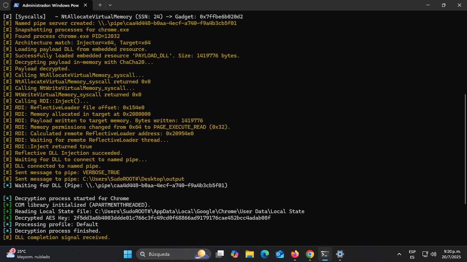The image size is (467, 262).
Task: Click the '[Syscalls] - NtAllocateVirtualMemory (SSN: 24)' line
Action: [123, 17]
